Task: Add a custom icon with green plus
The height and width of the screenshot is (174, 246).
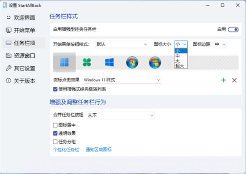Action: point(223,80)
